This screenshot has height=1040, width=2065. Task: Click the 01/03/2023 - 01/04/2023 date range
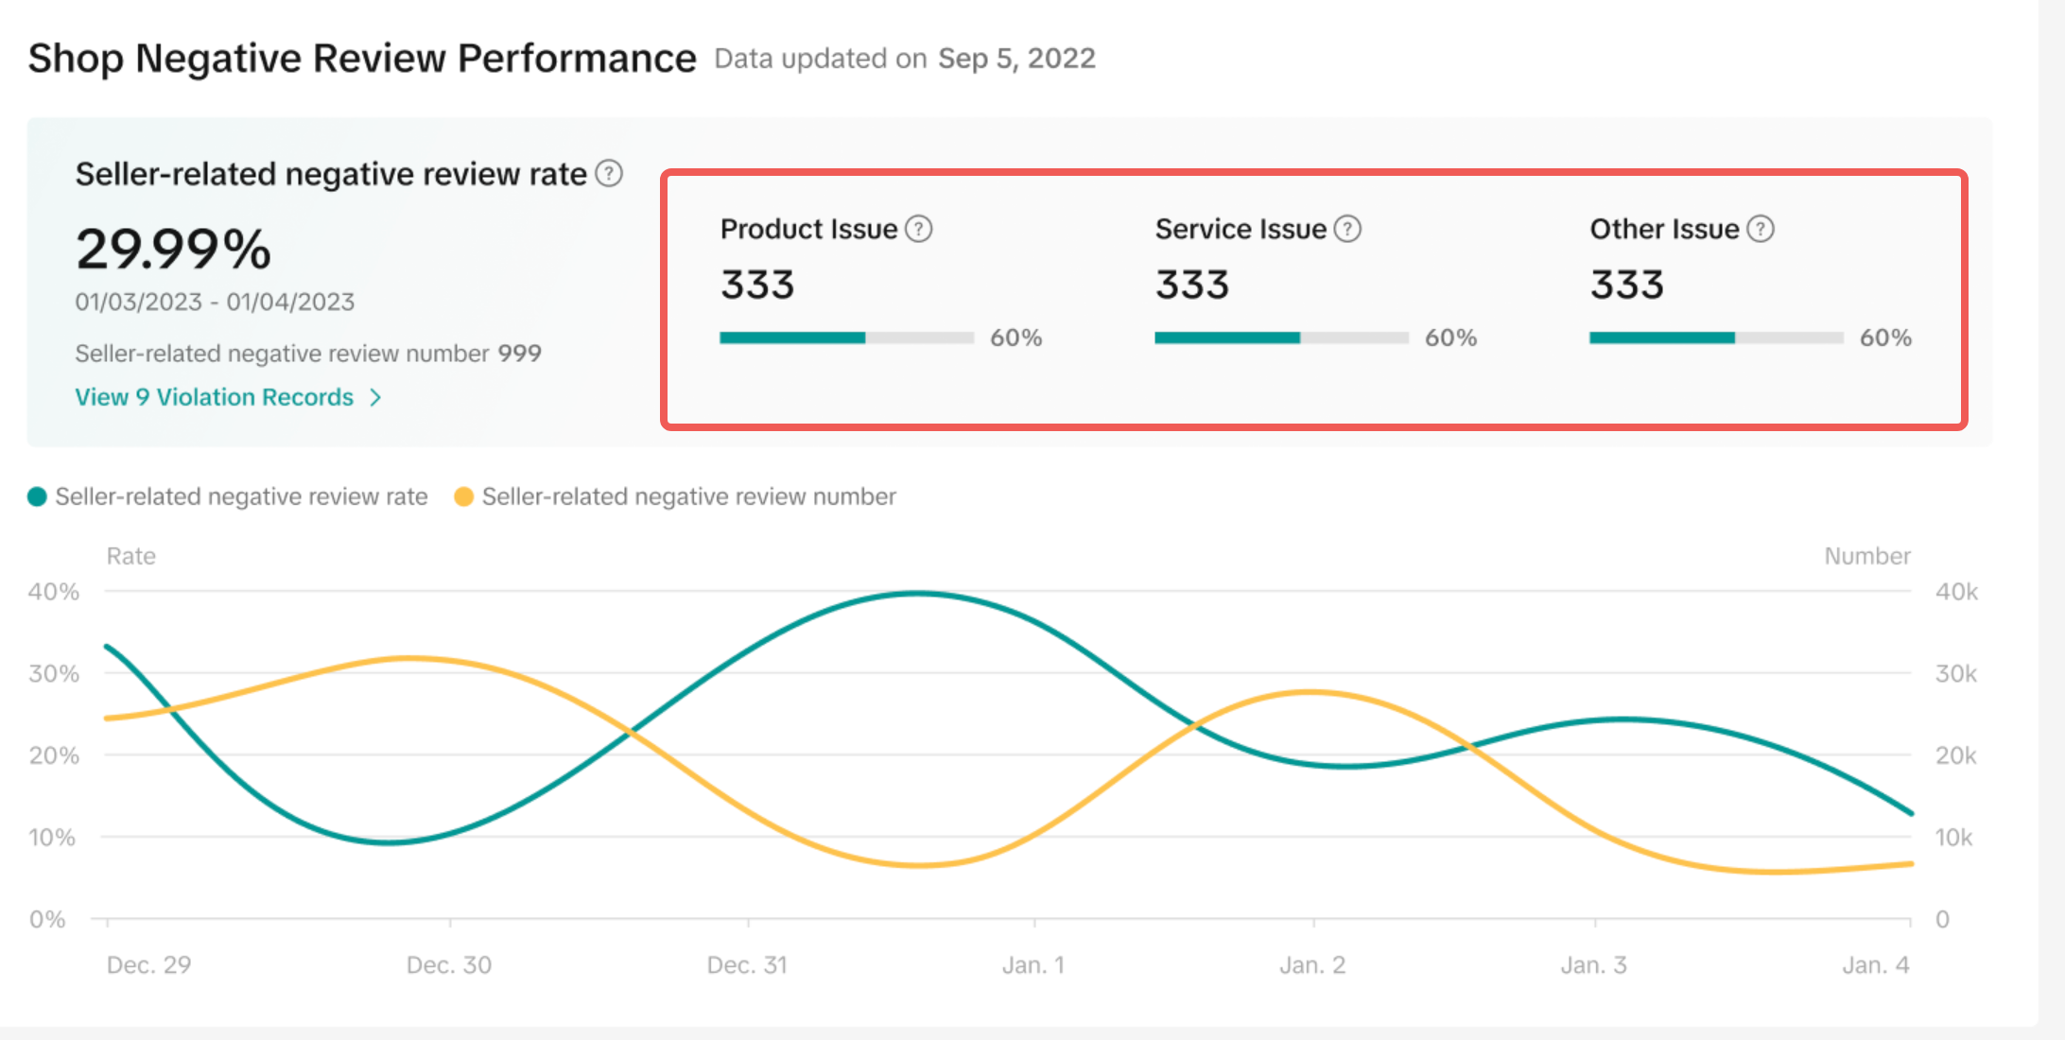(215, 303)
